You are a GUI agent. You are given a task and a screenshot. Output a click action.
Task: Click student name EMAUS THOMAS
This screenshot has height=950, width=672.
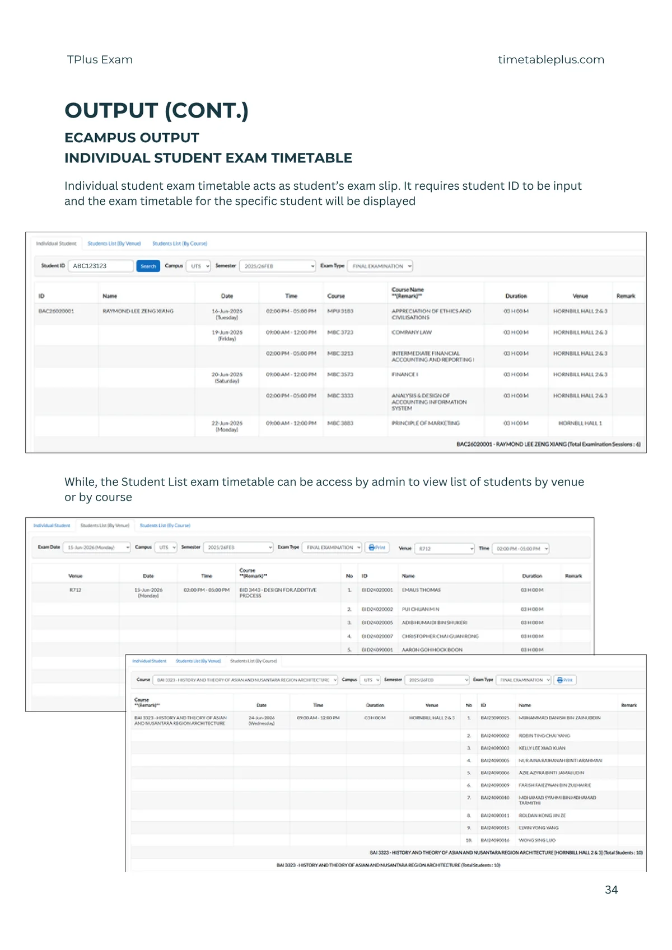point(421,590)
